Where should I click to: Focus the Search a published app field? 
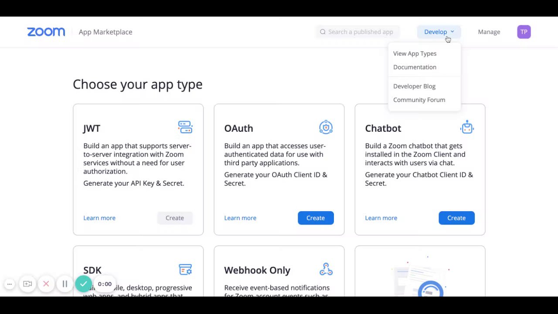[x=358, y=32]
